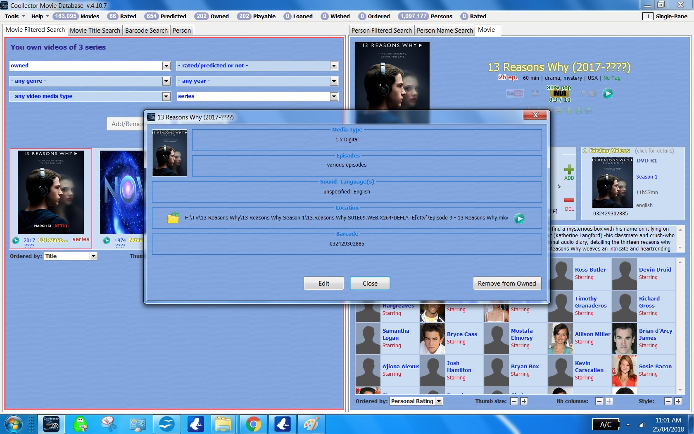This screenshot has height=434, width=694.
Task: Decrease Style with minus button
Action: (x=668, y=401)
